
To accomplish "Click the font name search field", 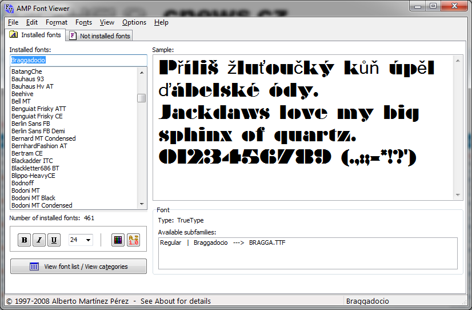I will 78,60.
